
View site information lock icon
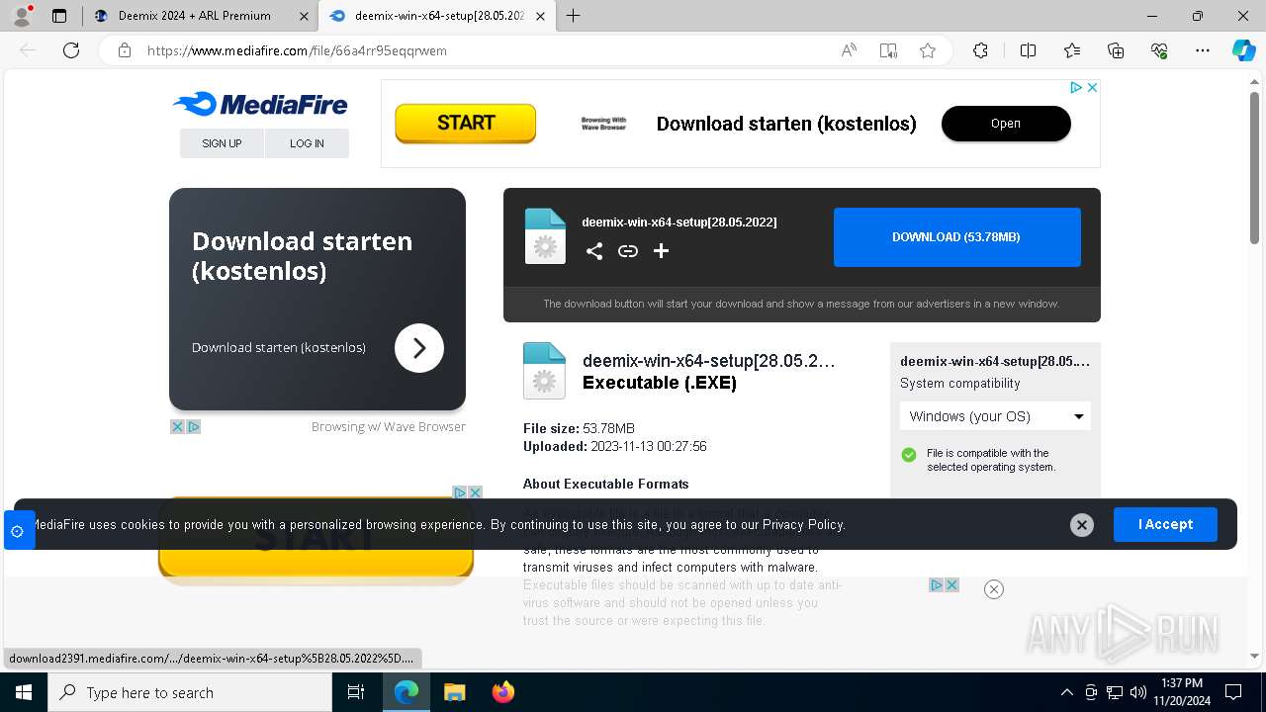click(x=125, y=50)
